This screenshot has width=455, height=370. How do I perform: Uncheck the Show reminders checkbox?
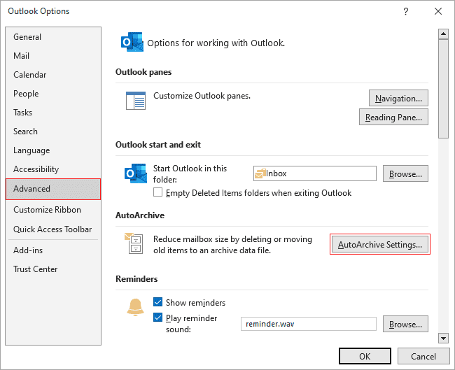pos(158,302)
